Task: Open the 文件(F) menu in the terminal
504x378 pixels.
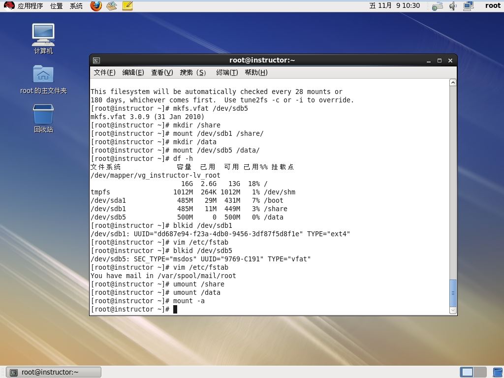Action: pos(104,72)
